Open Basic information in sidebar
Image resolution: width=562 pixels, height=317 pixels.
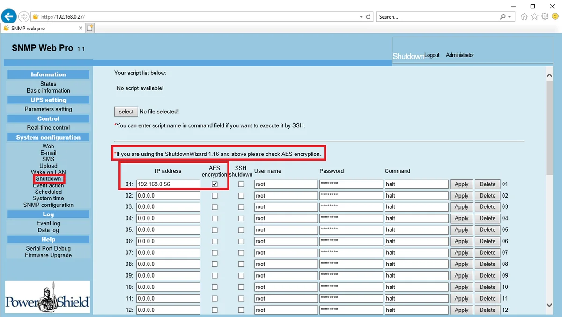pyautogui.click(x=48, y=91)
